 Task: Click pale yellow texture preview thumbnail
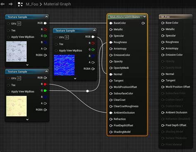click(17, 106)
